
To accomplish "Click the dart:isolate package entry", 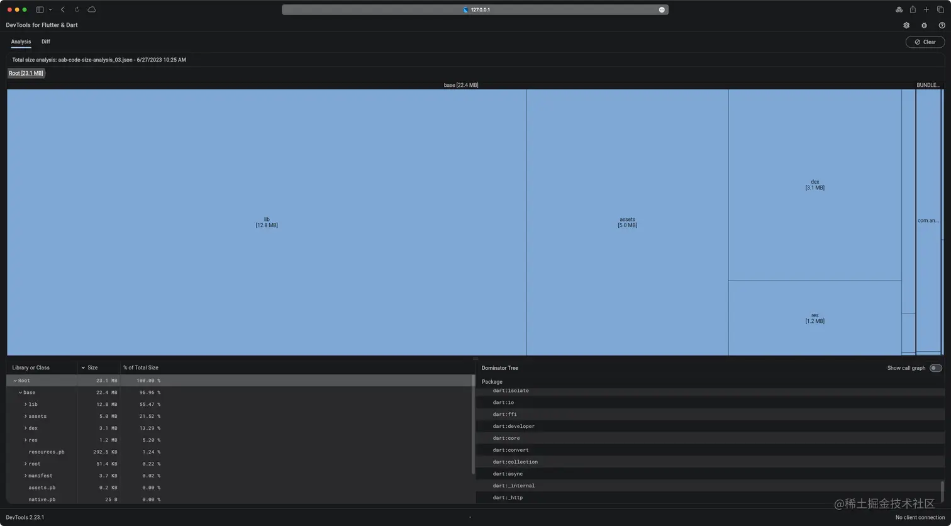I will pos(511,391).
